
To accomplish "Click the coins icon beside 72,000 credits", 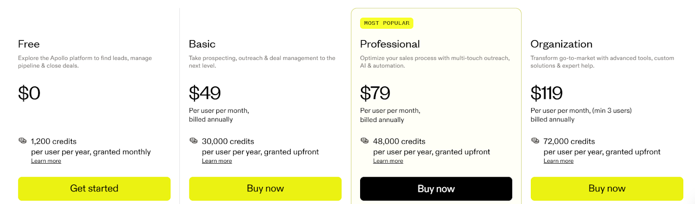I will [x=535, y=141].
